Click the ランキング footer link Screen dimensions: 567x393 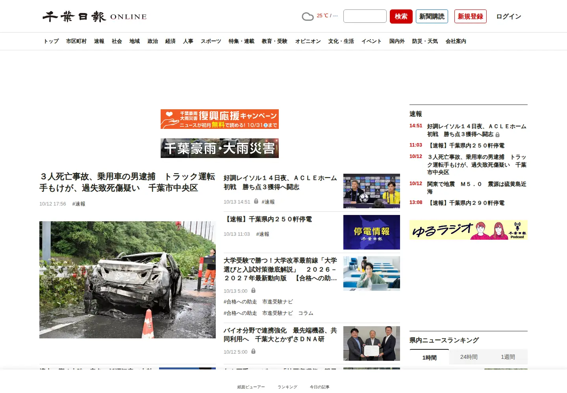click(287, 387)
